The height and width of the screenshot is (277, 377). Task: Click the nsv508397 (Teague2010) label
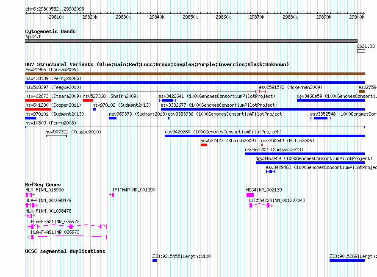(x=53, y=87)
